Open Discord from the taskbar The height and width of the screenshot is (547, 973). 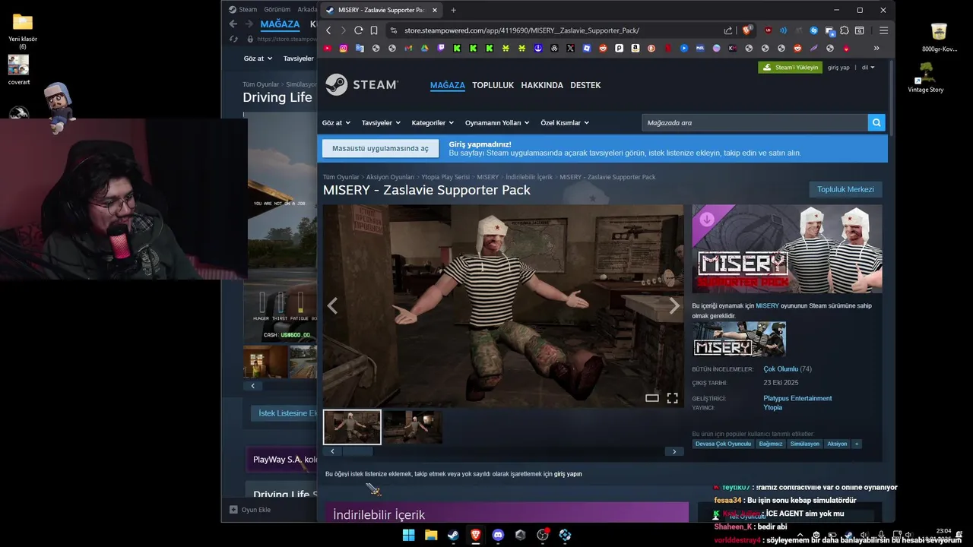pyautogui.click(x=498, y=535)
